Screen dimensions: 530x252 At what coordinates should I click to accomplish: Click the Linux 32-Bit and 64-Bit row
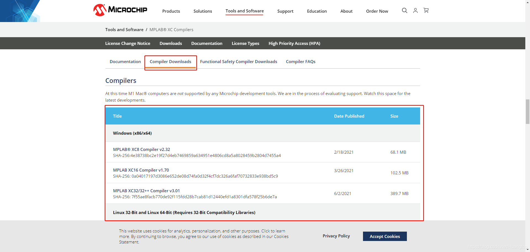(263, 212)
